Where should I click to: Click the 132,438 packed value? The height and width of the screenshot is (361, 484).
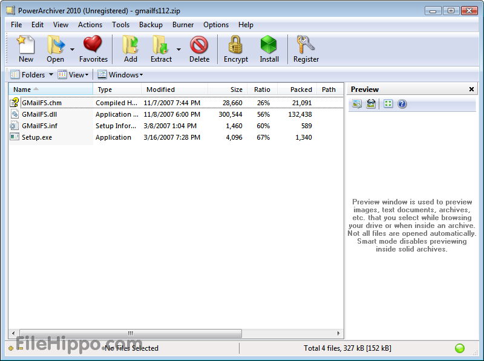pyautogui.click(x=300, y=114)
